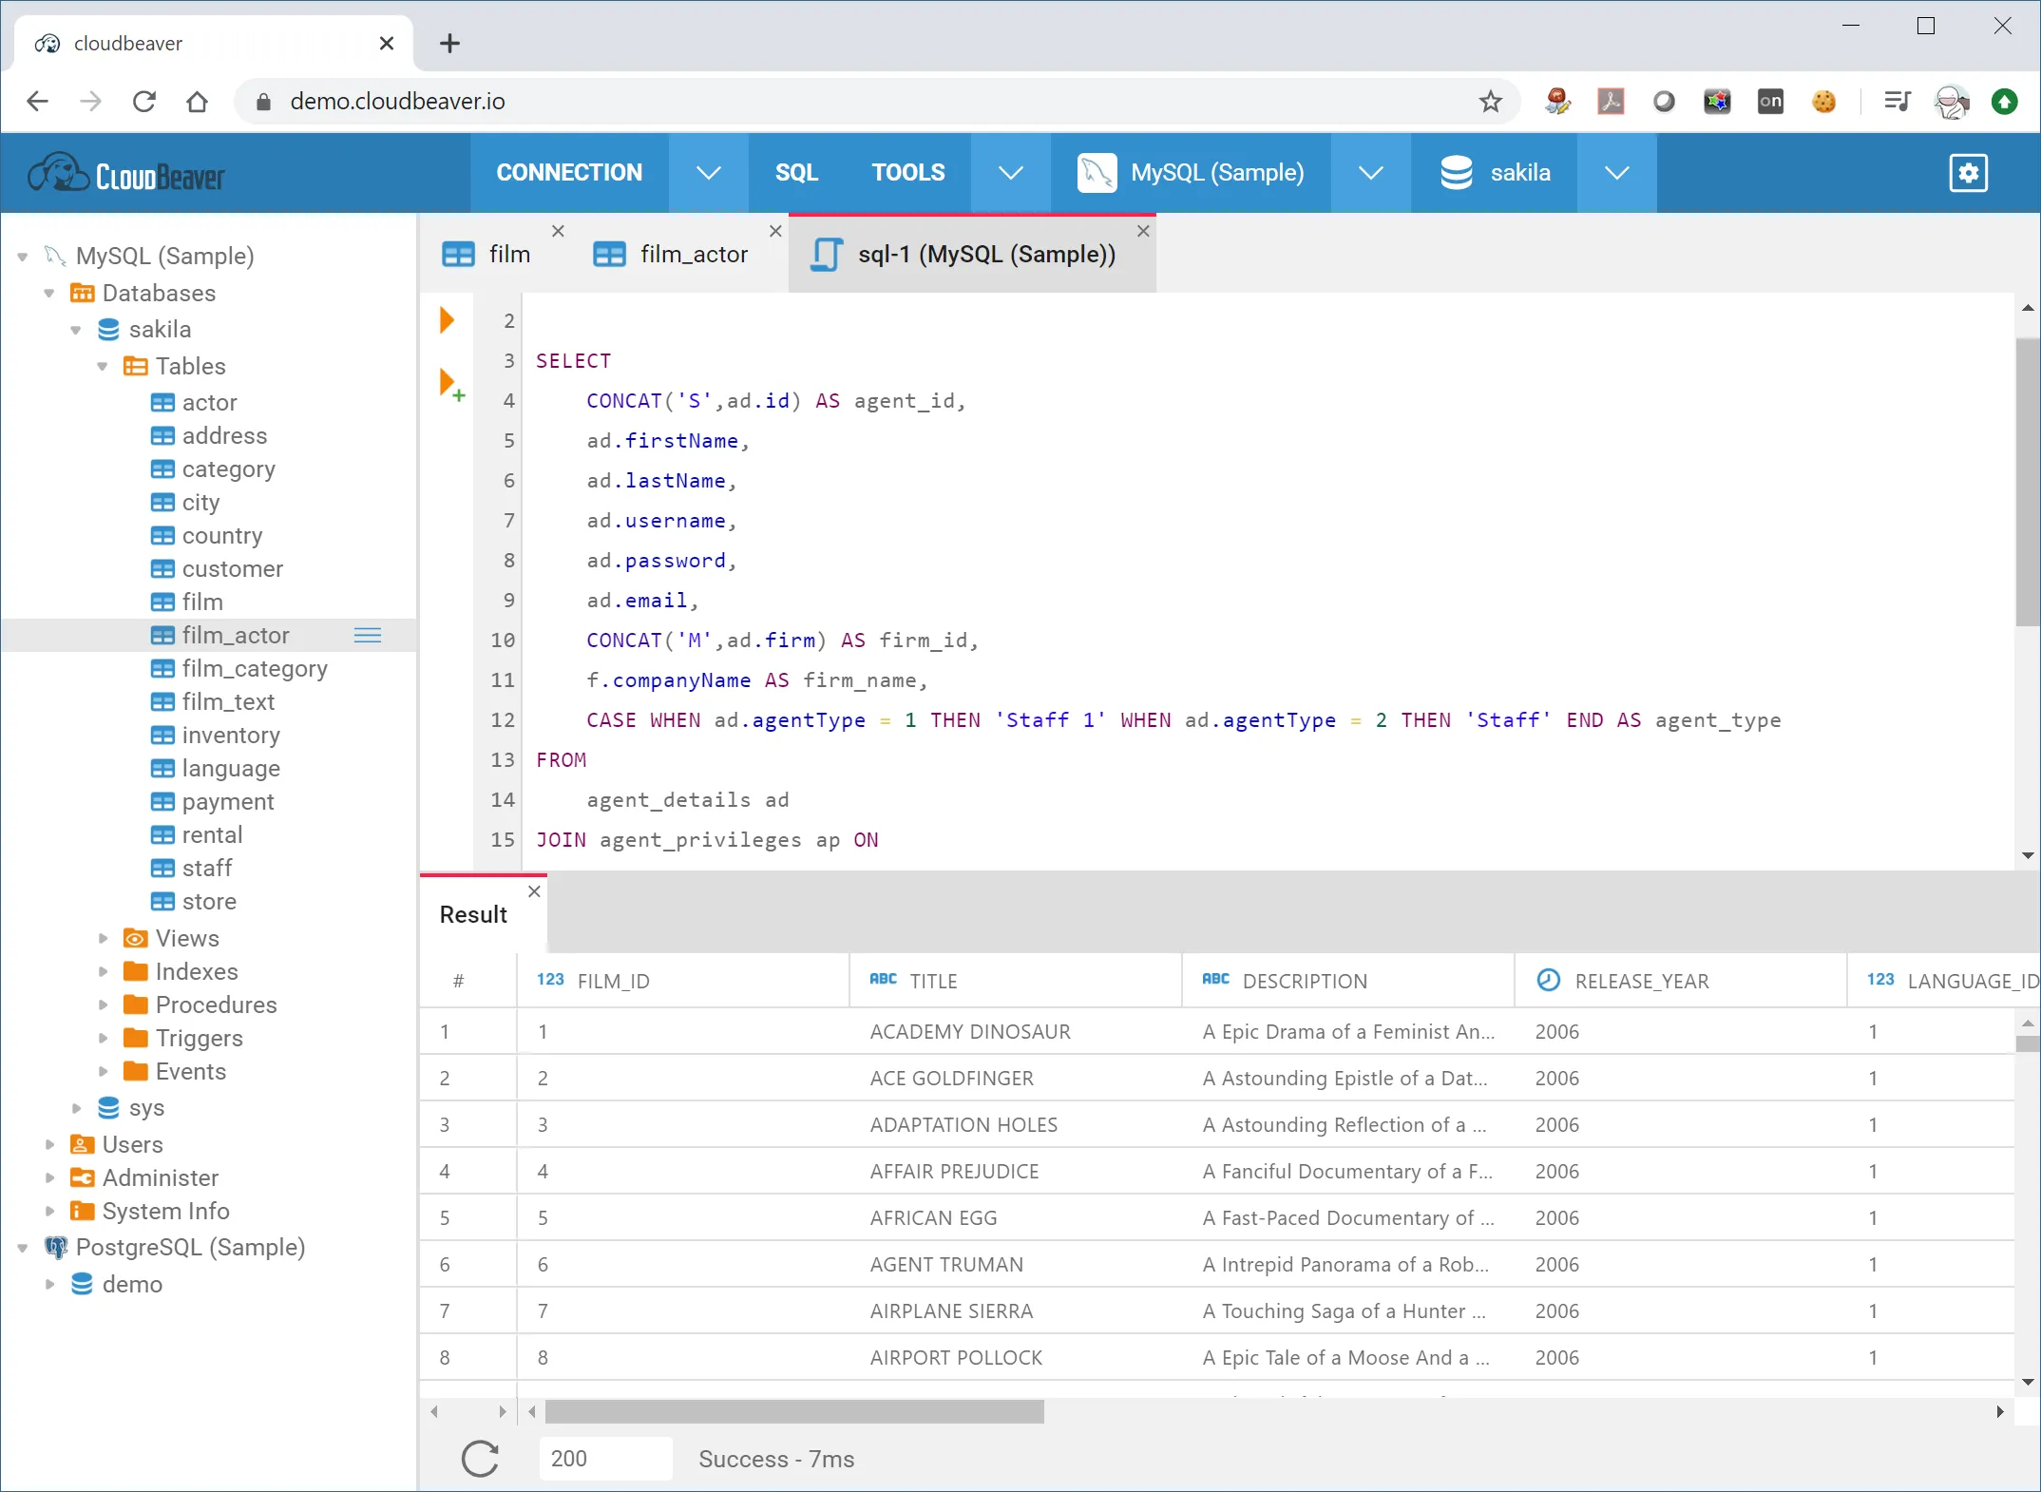Screen dimensions: 2041x1492
Task: Click the 123 numeric icon on FILM_ID column
Action: point(550,981)
